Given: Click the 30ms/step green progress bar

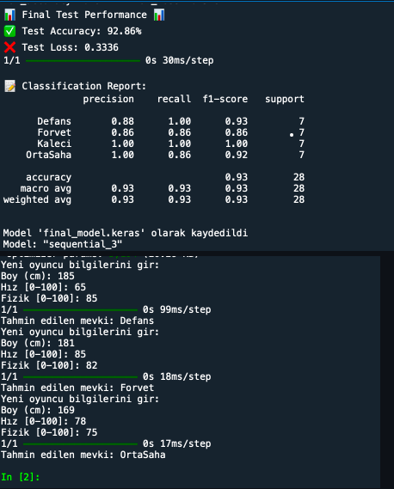Looking at the screenshot, I should click(83, 61).
